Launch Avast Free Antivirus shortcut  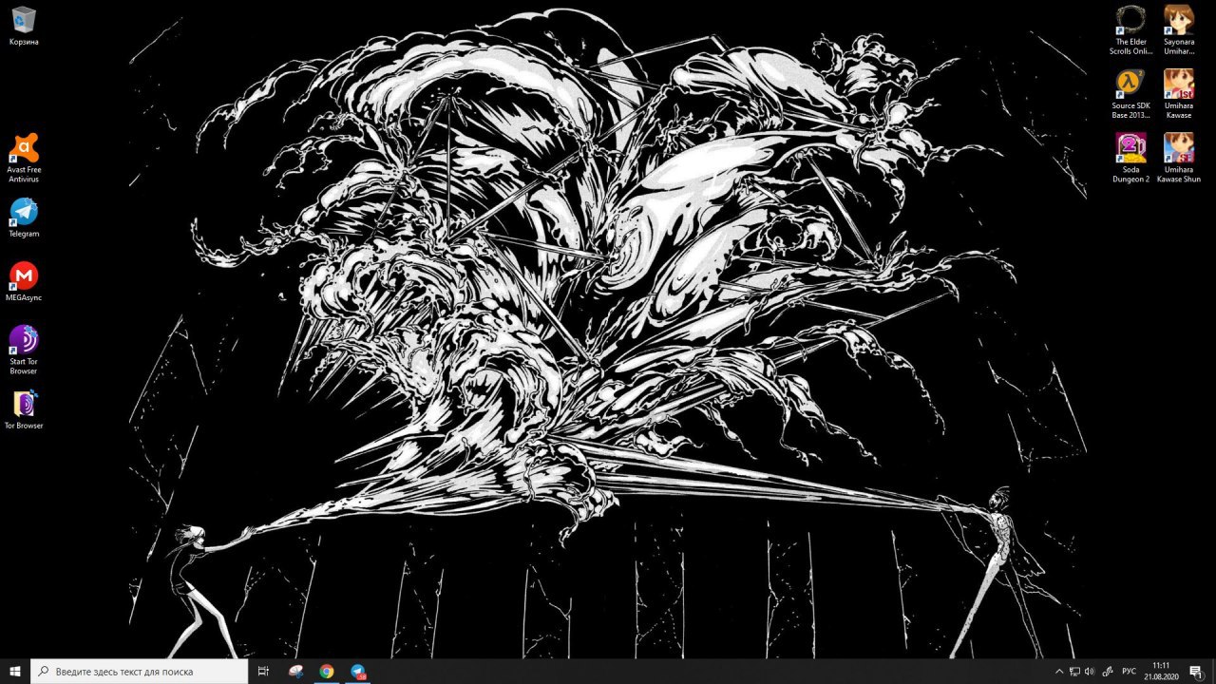24,158
